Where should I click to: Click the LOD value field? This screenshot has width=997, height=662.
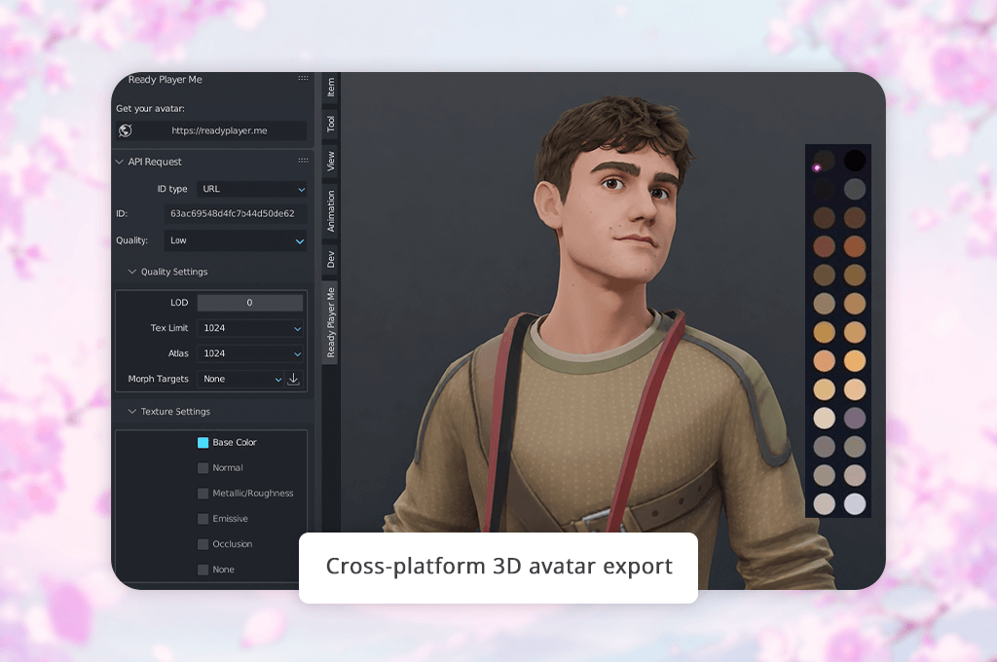click(250, 303)
